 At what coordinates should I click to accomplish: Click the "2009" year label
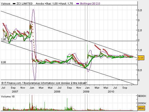[x=86, y=91]
